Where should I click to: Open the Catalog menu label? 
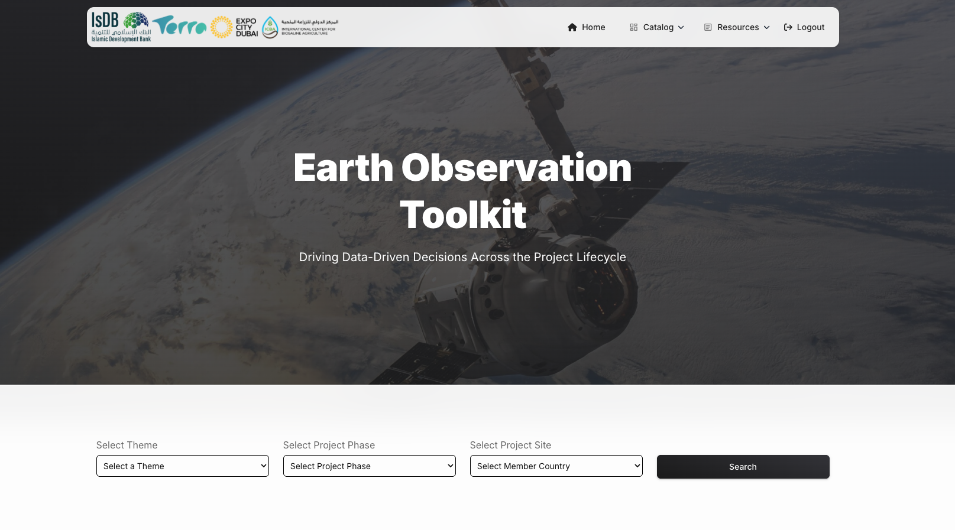pyautogui.click(x=658, y=27)
